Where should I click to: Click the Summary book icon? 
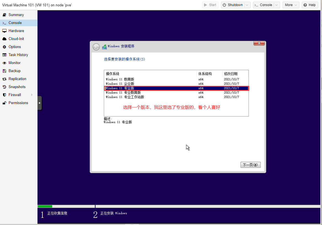[4, 15]
